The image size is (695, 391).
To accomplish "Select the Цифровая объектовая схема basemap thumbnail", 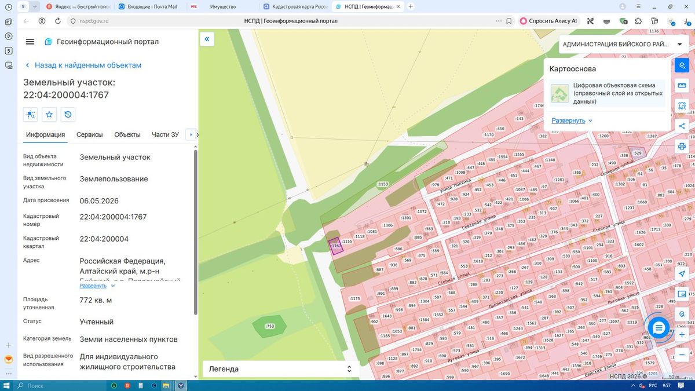I will 559,93.
